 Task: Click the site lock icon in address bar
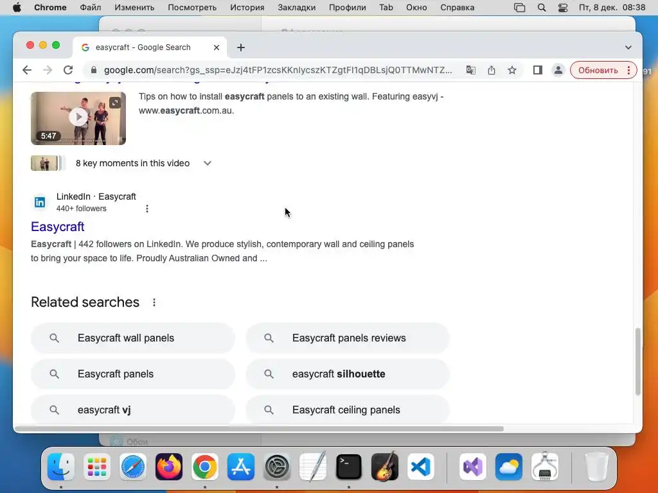(94, 70)
